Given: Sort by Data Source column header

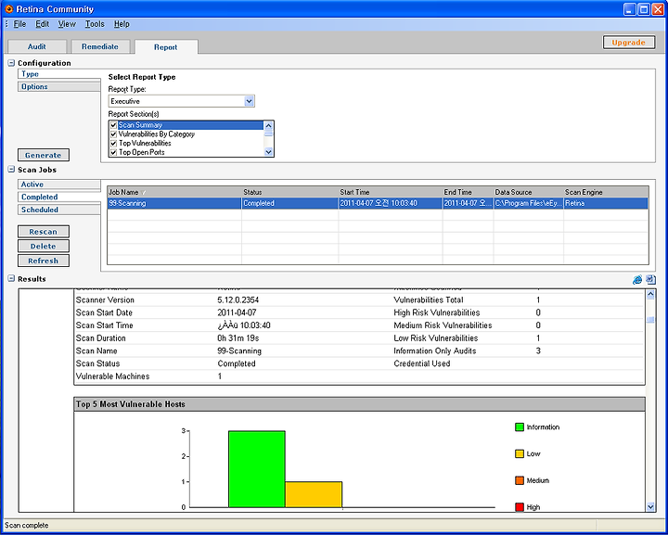Looking at the screenshot, I should pos(529,192).
